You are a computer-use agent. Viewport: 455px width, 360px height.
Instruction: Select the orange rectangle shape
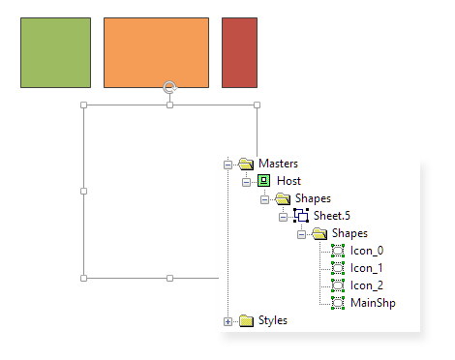coord(156,52)
